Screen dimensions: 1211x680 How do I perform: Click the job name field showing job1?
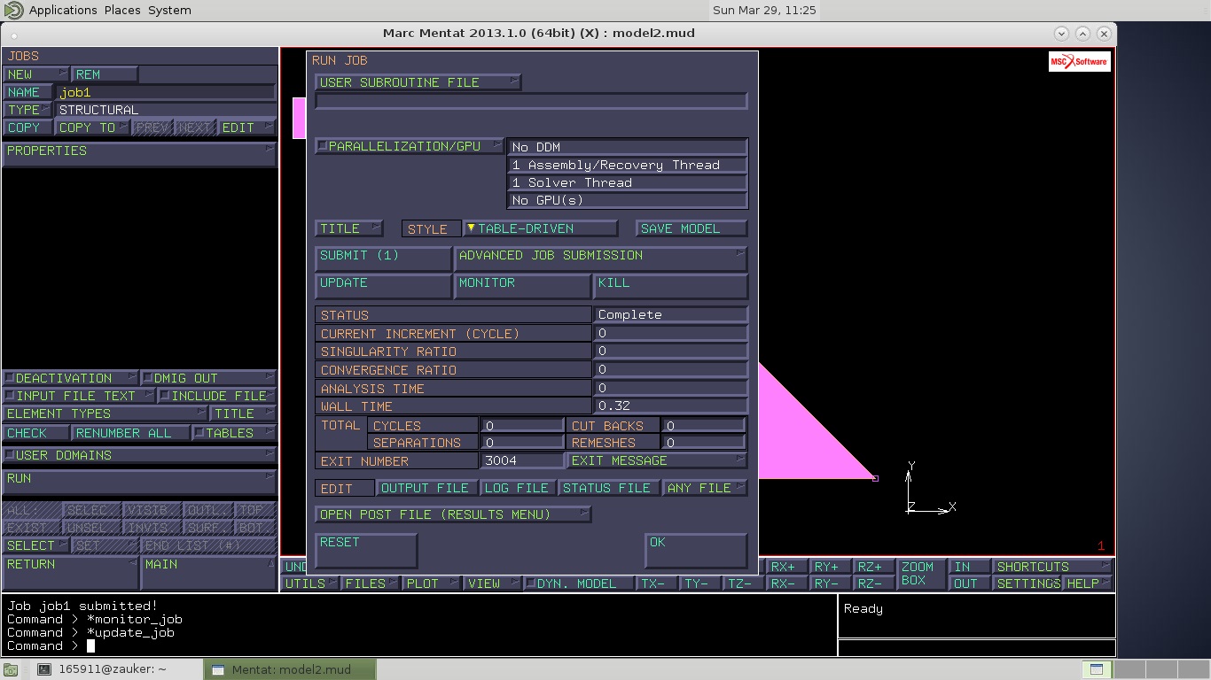[x=166, y=92]
